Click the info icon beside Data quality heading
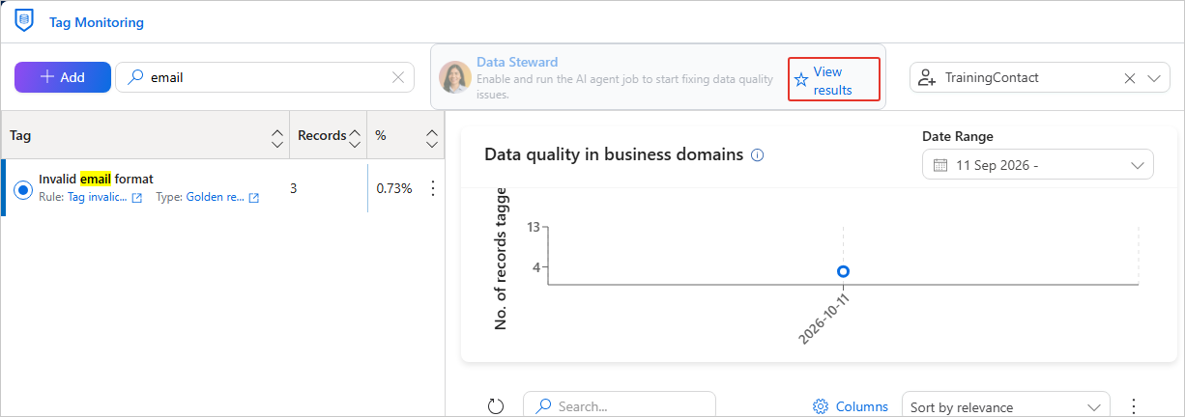 (758, 154)
